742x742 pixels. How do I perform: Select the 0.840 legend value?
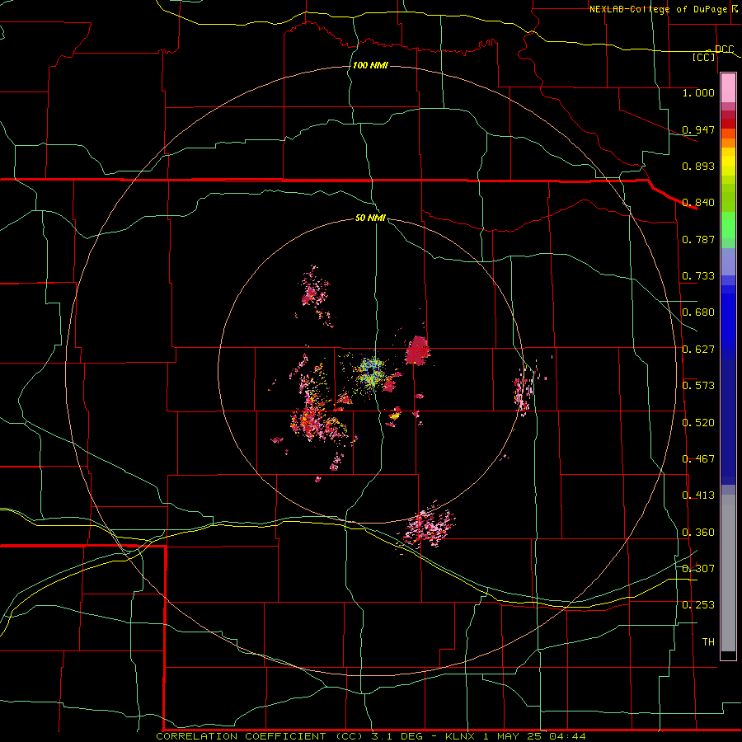(698, 203)
